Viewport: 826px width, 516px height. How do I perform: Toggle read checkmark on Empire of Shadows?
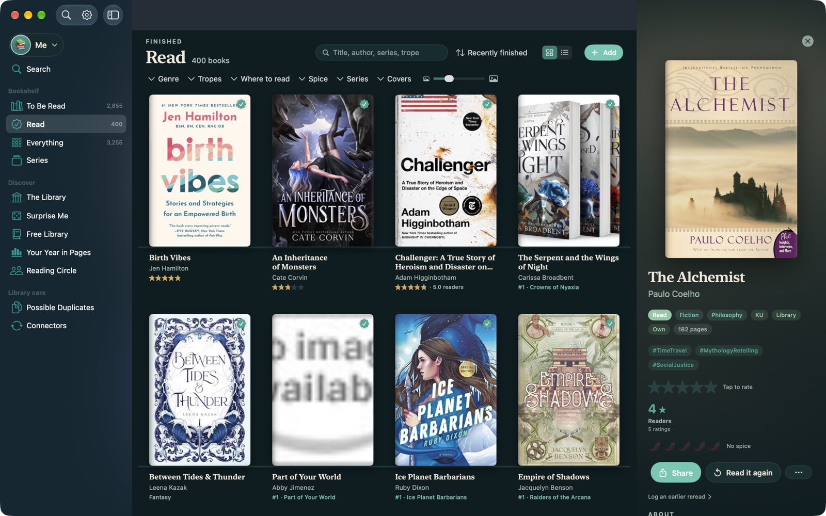click(x=610, y=324)
